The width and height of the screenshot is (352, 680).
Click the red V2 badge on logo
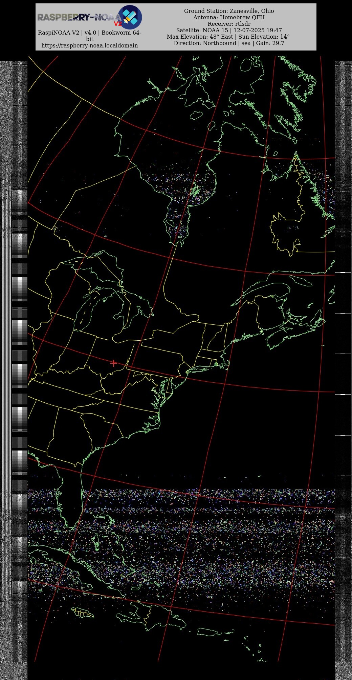point(117,24)
